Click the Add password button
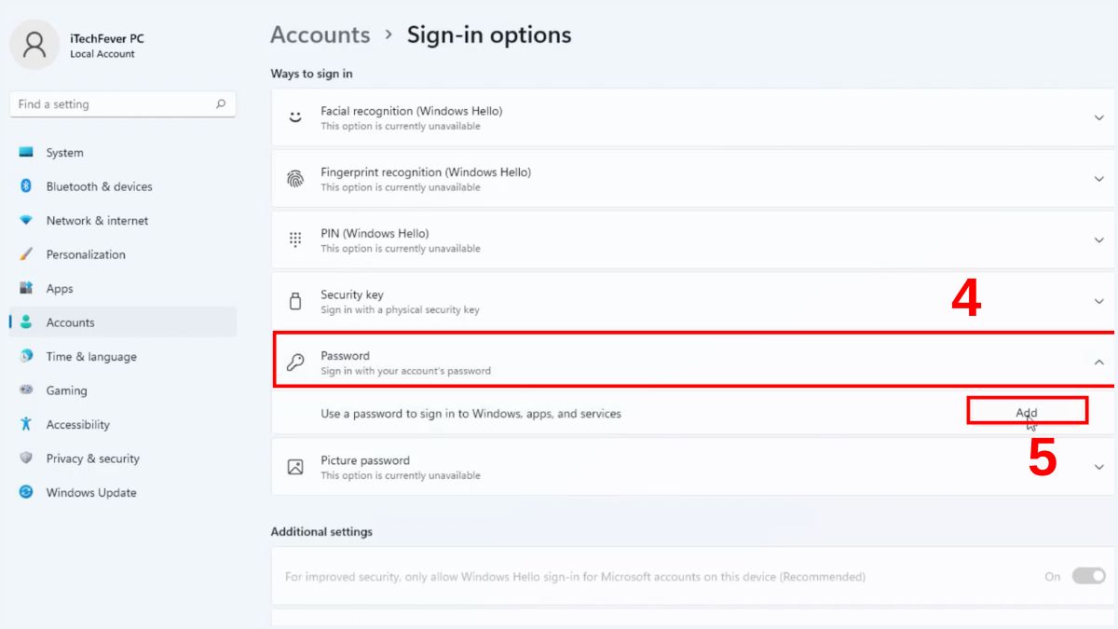 1027,412
